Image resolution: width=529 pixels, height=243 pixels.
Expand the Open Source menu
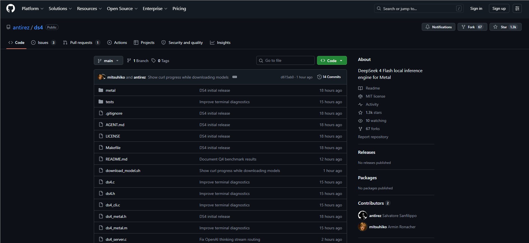point(122,8)
